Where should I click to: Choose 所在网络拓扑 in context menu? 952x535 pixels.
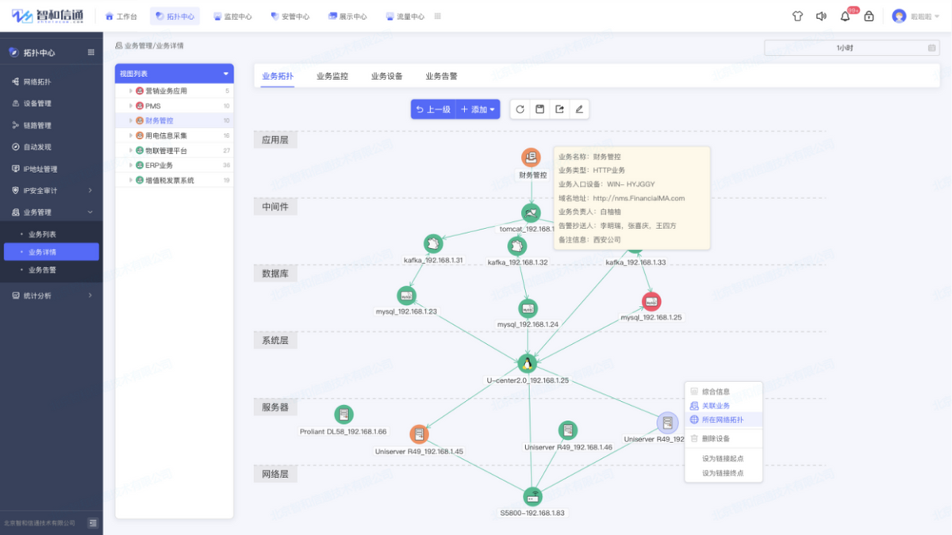[722, 419]
